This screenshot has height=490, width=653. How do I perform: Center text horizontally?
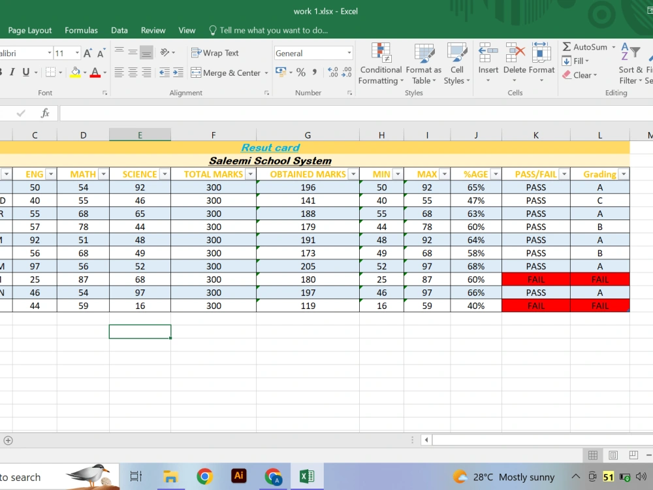(x=133, y=73)
